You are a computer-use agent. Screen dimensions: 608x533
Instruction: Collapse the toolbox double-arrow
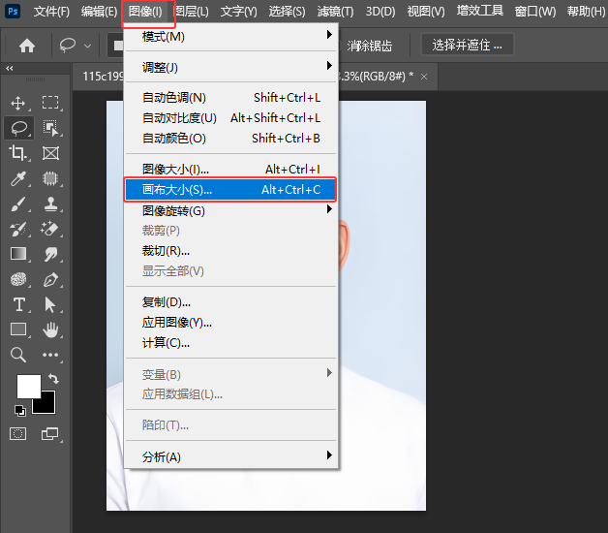pyautogui.click(x=10, y=69)
